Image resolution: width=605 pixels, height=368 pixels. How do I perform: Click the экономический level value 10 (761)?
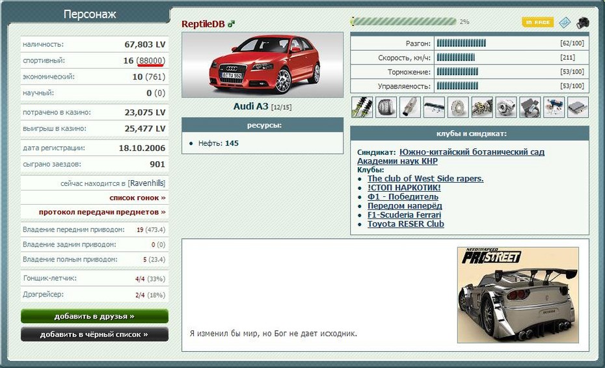pyautogui.click(x=149, y=77)
